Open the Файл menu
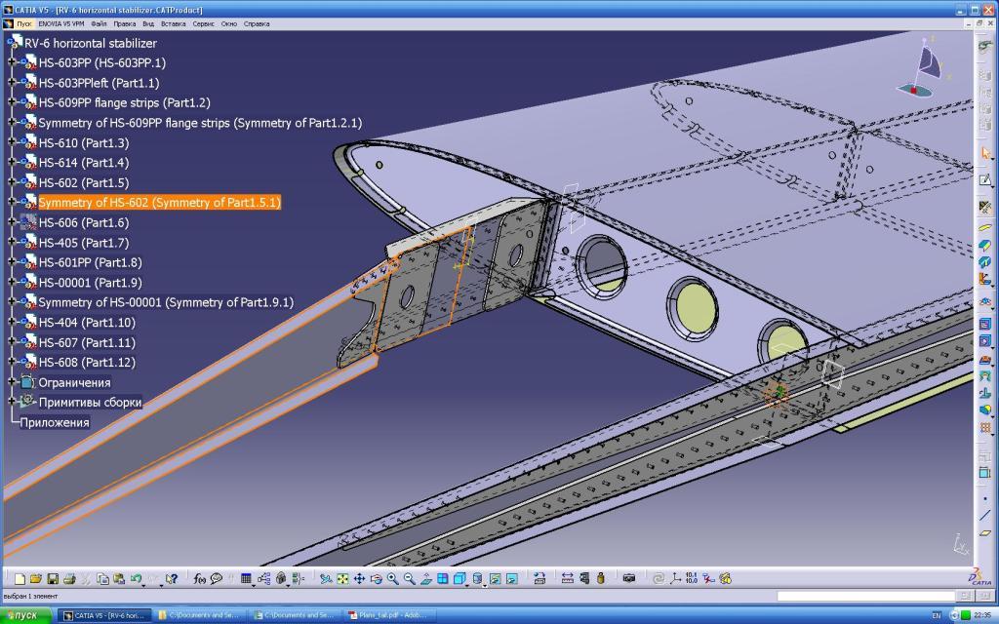Image resolution: width=999 pixels, height=624 pixels. (x=99, y=22)
